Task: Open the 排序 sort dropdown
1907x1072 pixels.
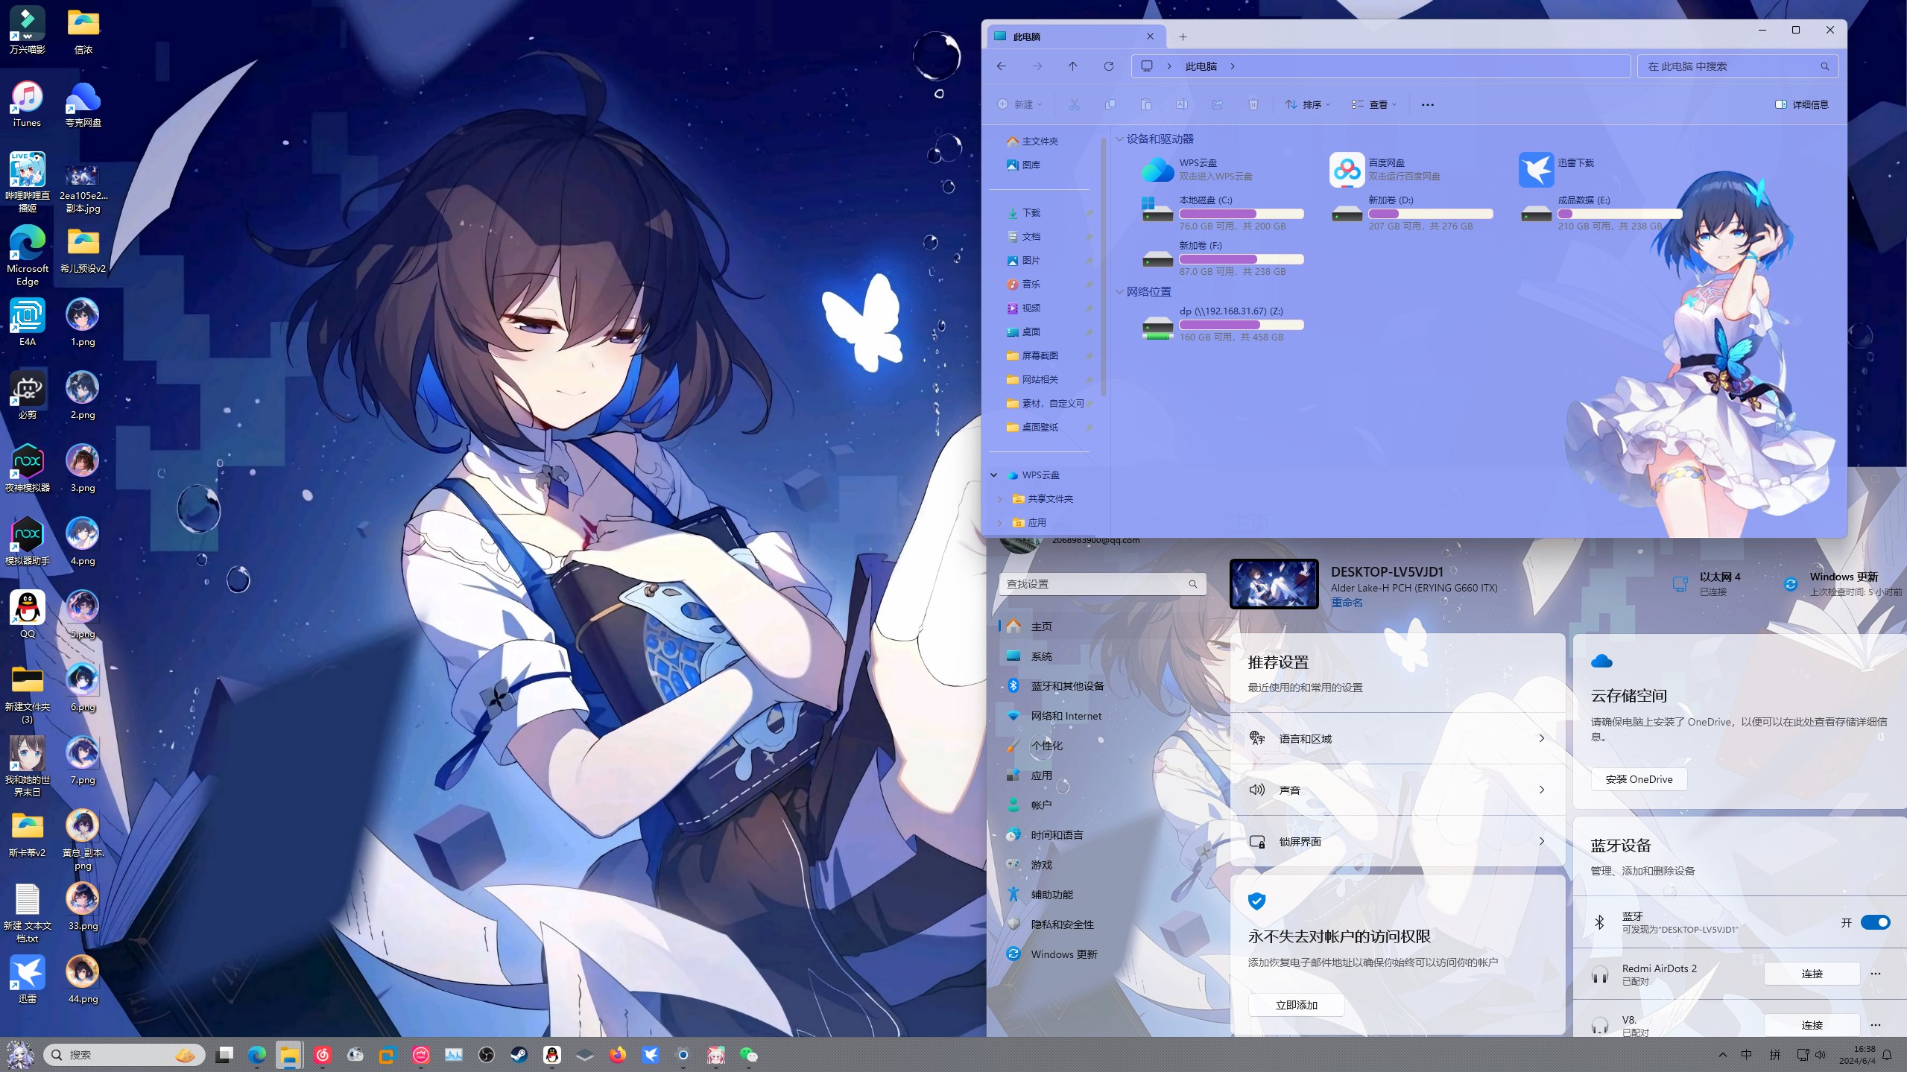Action: (1308, 105)
